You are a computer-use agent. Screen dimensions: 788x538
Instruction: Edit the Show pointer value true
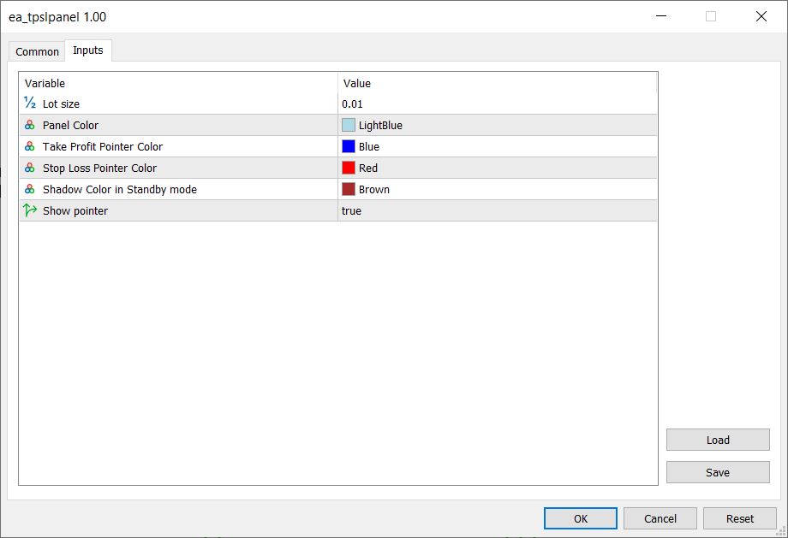pyautogui.click(x=351, y=210)
